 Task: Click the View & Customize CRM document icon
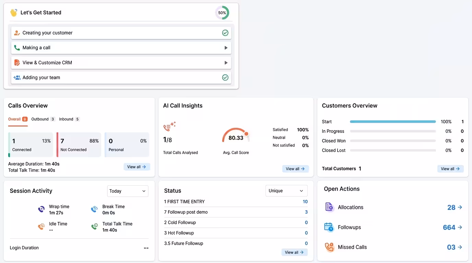[x=17, y=63]
